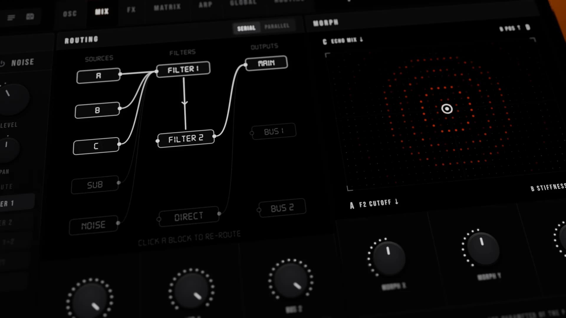Click source block C in routing
Viewport: 566px width, 318px height.
(96, 146)
